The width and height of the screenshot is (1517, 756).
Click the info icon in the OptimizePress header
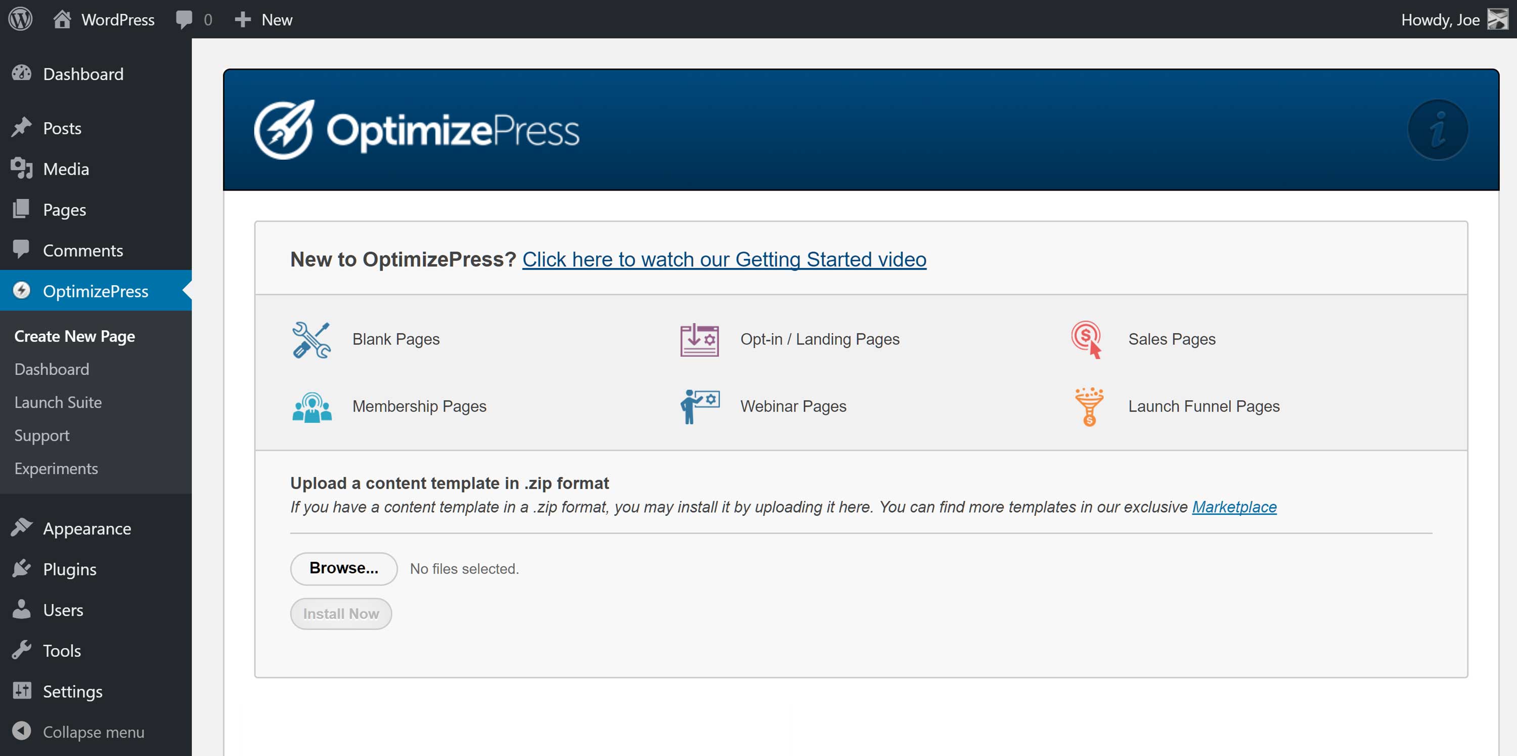[x=1438, y=129]
